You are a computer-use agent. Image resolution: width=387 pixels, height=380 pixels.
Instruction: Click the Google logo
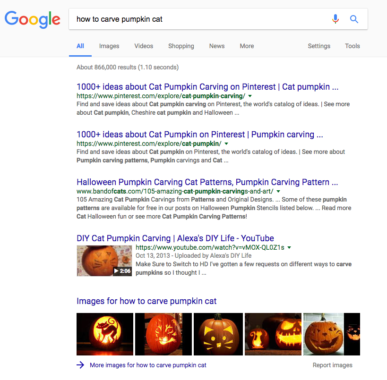32,19
